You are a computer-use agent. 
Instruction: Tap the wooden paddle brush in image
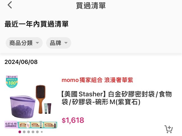coord(40,99)
